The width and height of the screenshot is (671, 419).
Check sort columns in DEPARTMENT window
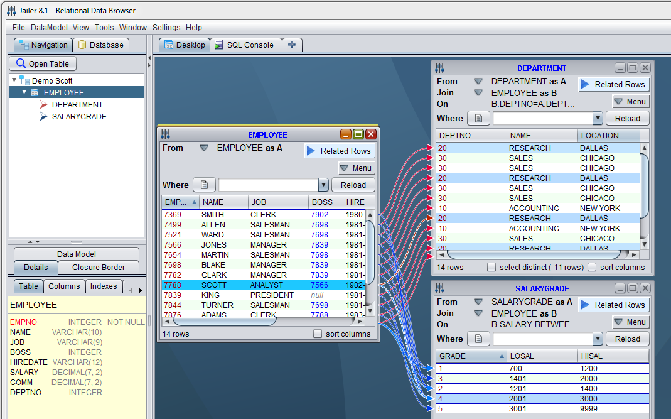[592, 267]
